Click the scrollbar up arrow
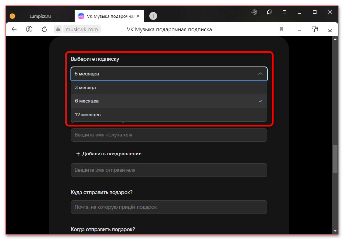Image resolution: width=344 pixels, height=240 pixels. click(x=335, y=39)
